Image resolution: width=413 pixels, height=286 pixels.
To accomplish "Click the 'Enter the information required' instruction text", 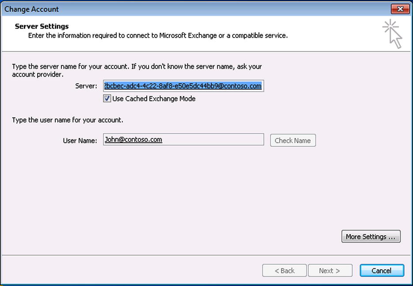I will click(x=158, y=36).
